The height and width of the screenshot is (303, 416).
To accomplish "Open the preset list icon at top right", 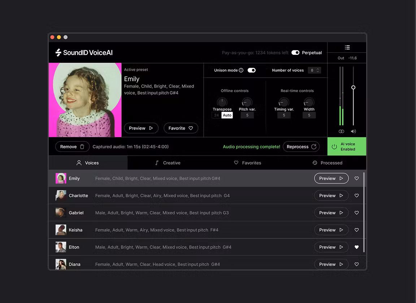I will 347,47.
